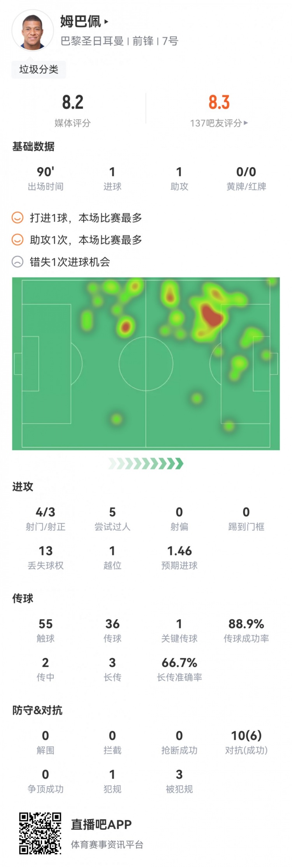Tap the 垃圾分类 tag button
This screenshot has width=292, height=867.
[39, 69]
